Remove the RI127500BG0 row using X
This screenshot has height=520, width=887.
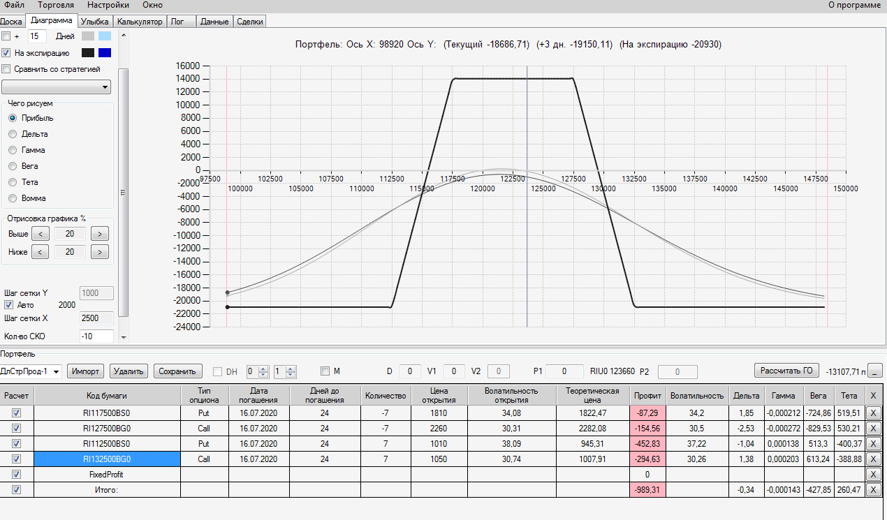point(873,428)
